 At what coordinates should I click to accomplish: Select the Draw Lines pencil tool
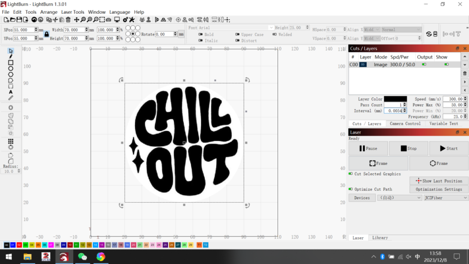click(11, 57)
